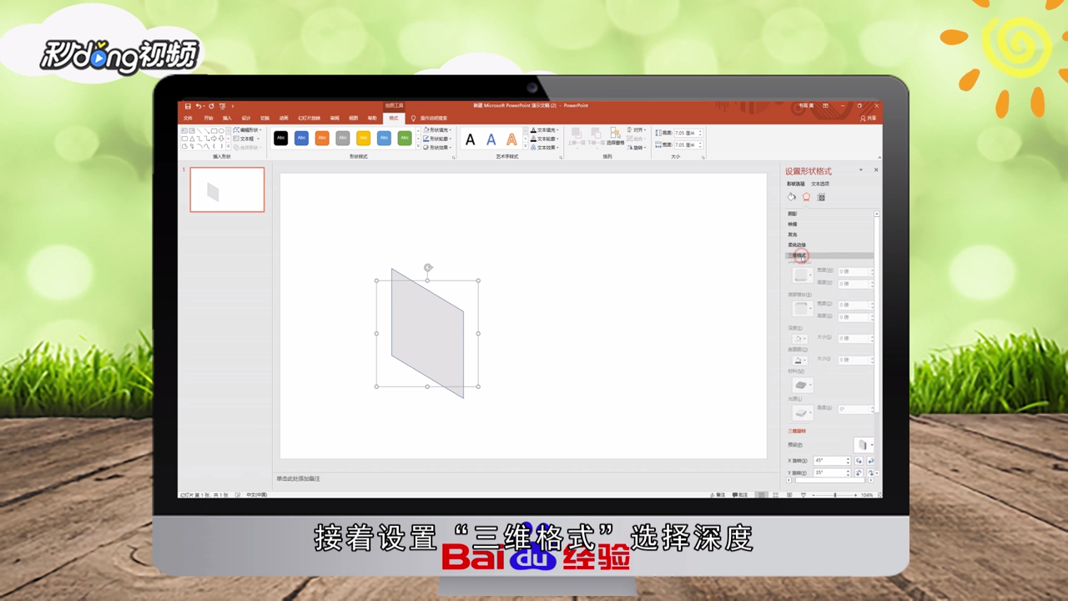1068x601 pixels.
Task: Open the 形状效果 dropdown
Action: click(438, 147)
